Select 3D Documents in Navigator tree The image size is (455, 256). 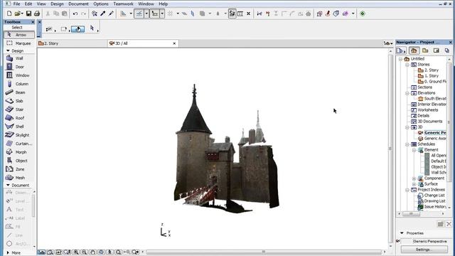430,122
